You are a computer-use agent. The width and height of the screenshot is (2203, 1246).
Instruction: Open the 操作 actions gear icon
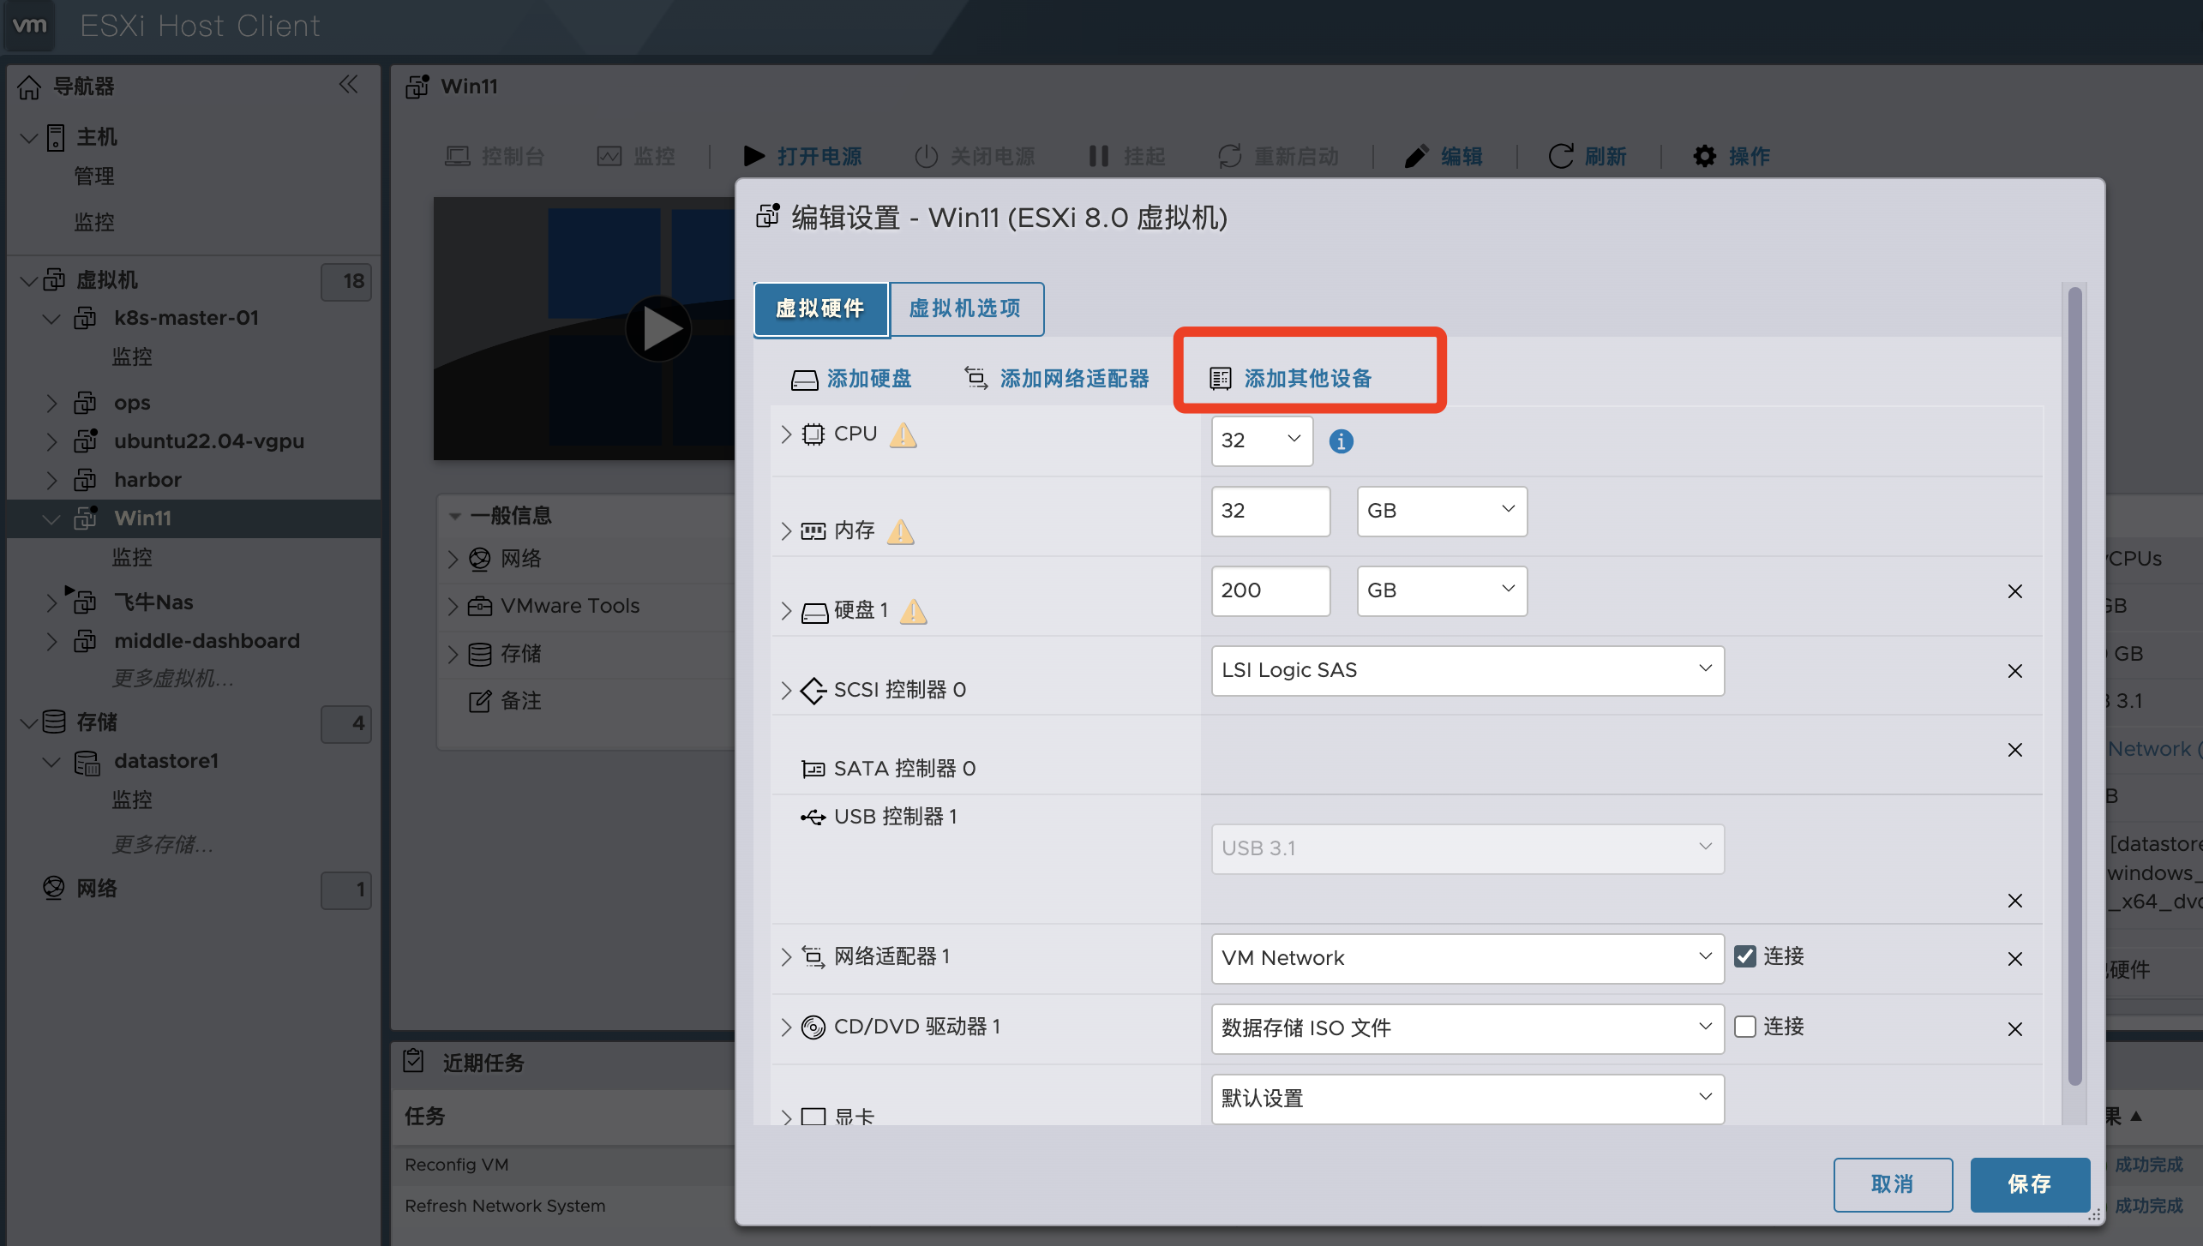[1704, 156]
